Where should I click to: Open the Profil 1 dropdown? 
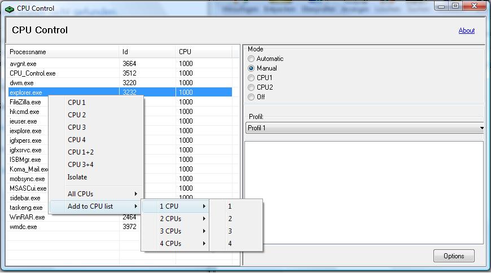tap(365, 128)
